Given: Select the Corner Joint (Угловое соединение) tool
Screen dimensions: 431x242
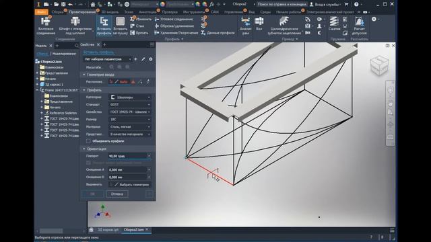Looking at the screenshot, I should [174, 19].
